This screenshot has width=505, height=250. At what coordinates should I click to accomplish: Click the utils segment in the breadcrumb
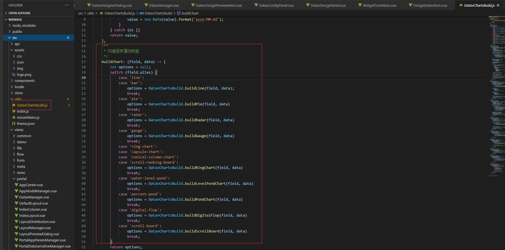coord(90,13)
